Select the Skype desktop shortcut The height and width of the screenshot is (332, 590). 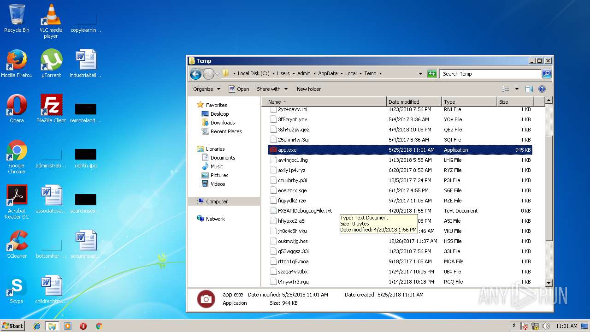pyautogui.click(x=17, y=290)
